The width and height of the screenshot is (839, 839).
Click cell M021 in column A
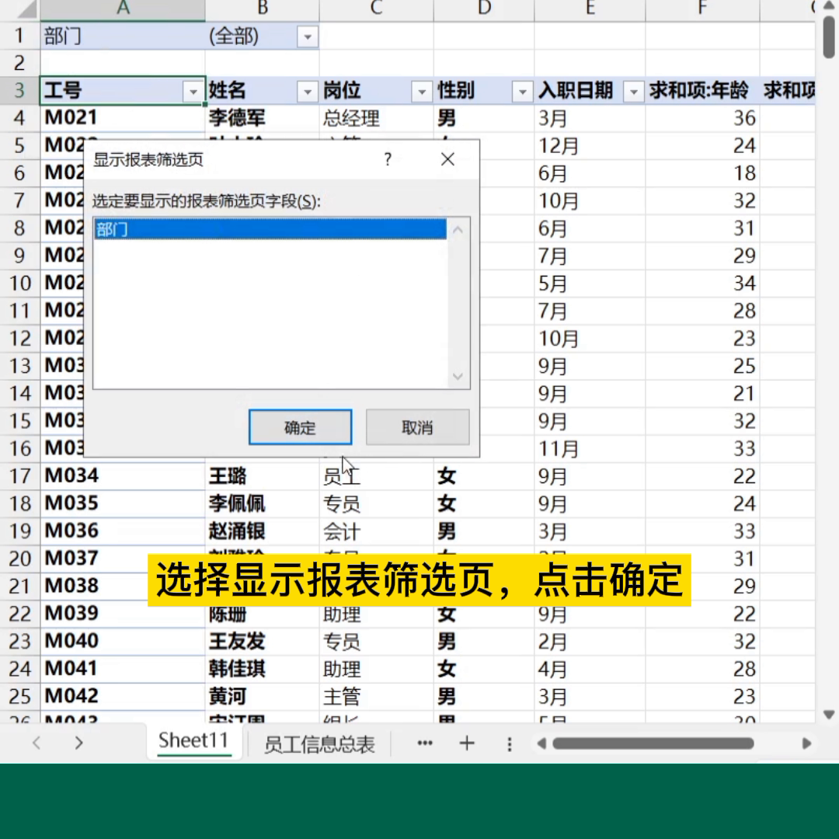pos(123,118)
